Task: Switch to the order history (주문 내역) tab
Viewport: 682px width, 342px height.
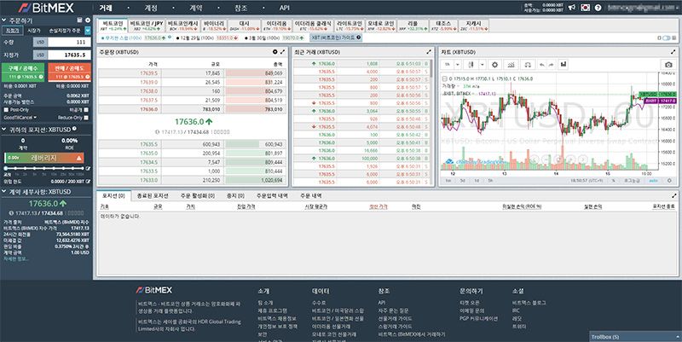Action: (x=311, y=196)
